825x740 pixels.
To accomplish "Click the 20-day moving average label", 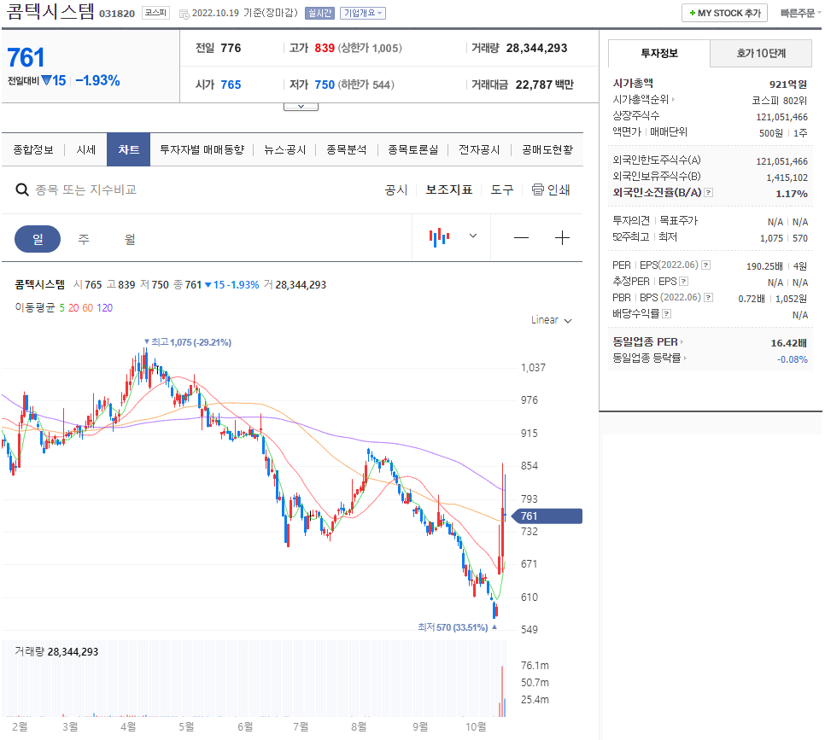I will pos(73,307).
